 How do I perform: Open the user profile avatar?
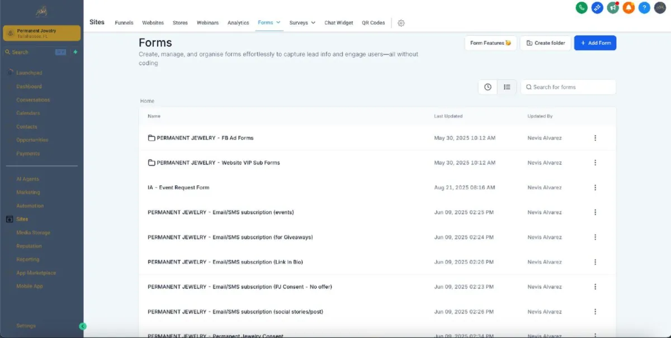pos(660,8)
